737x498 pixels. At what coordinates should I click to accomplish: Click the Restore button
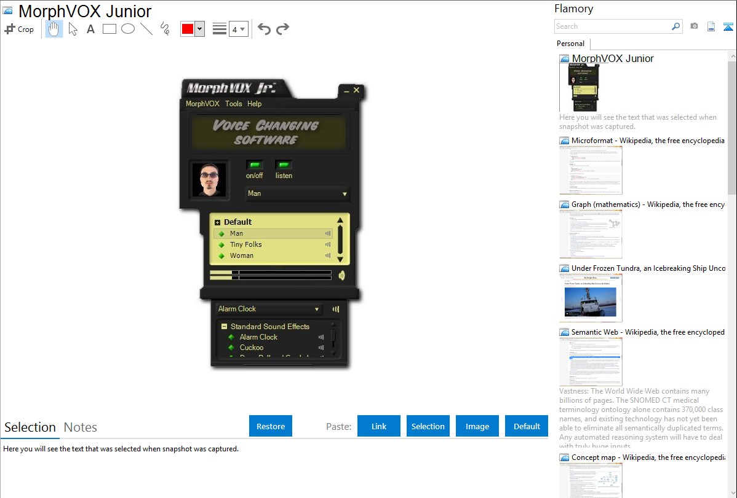point(271,426)
